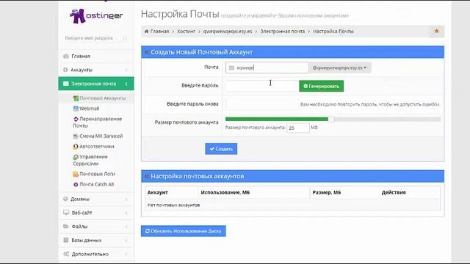Click the Почтовые Логи icon
Viewport: 470px width, 264px height.
click(x=76, y=174)
